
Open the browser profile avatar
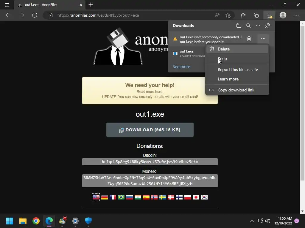tap(283, 15)
